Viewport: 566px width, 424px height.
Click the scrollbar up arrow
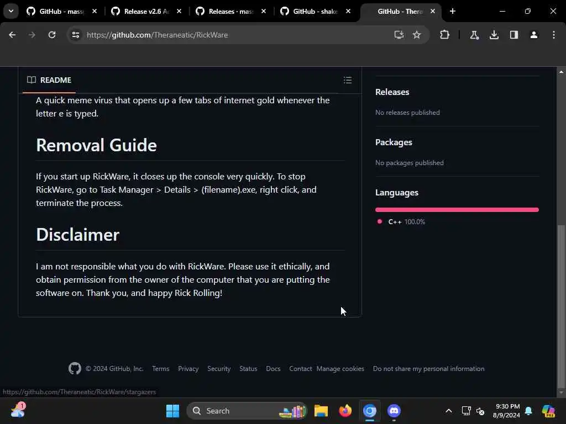pos(561,72)
